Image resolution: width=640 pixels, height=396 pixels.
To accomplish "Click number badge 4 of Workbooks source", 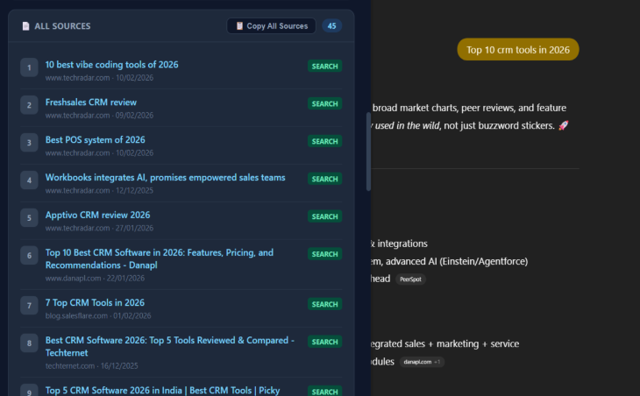I will (x=29, y=180).
